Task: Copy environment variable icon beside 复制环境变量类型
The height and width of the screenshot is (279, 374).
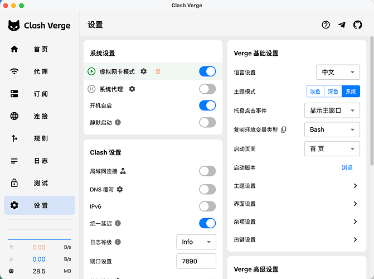Action: 283,129
